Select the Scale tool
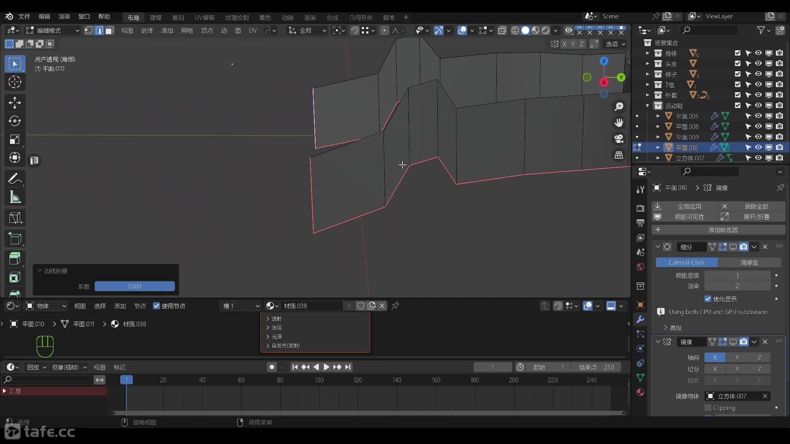The image size is (790, 444). 15,139
